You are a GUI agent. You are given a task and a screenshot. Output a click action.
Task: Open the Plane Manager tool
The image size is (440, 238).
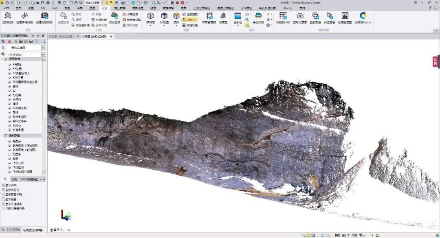tap(209, 16)
